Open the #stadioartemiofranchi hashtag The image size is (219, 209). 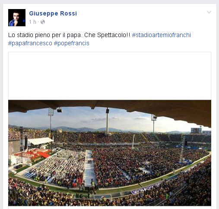click(162, 35)
